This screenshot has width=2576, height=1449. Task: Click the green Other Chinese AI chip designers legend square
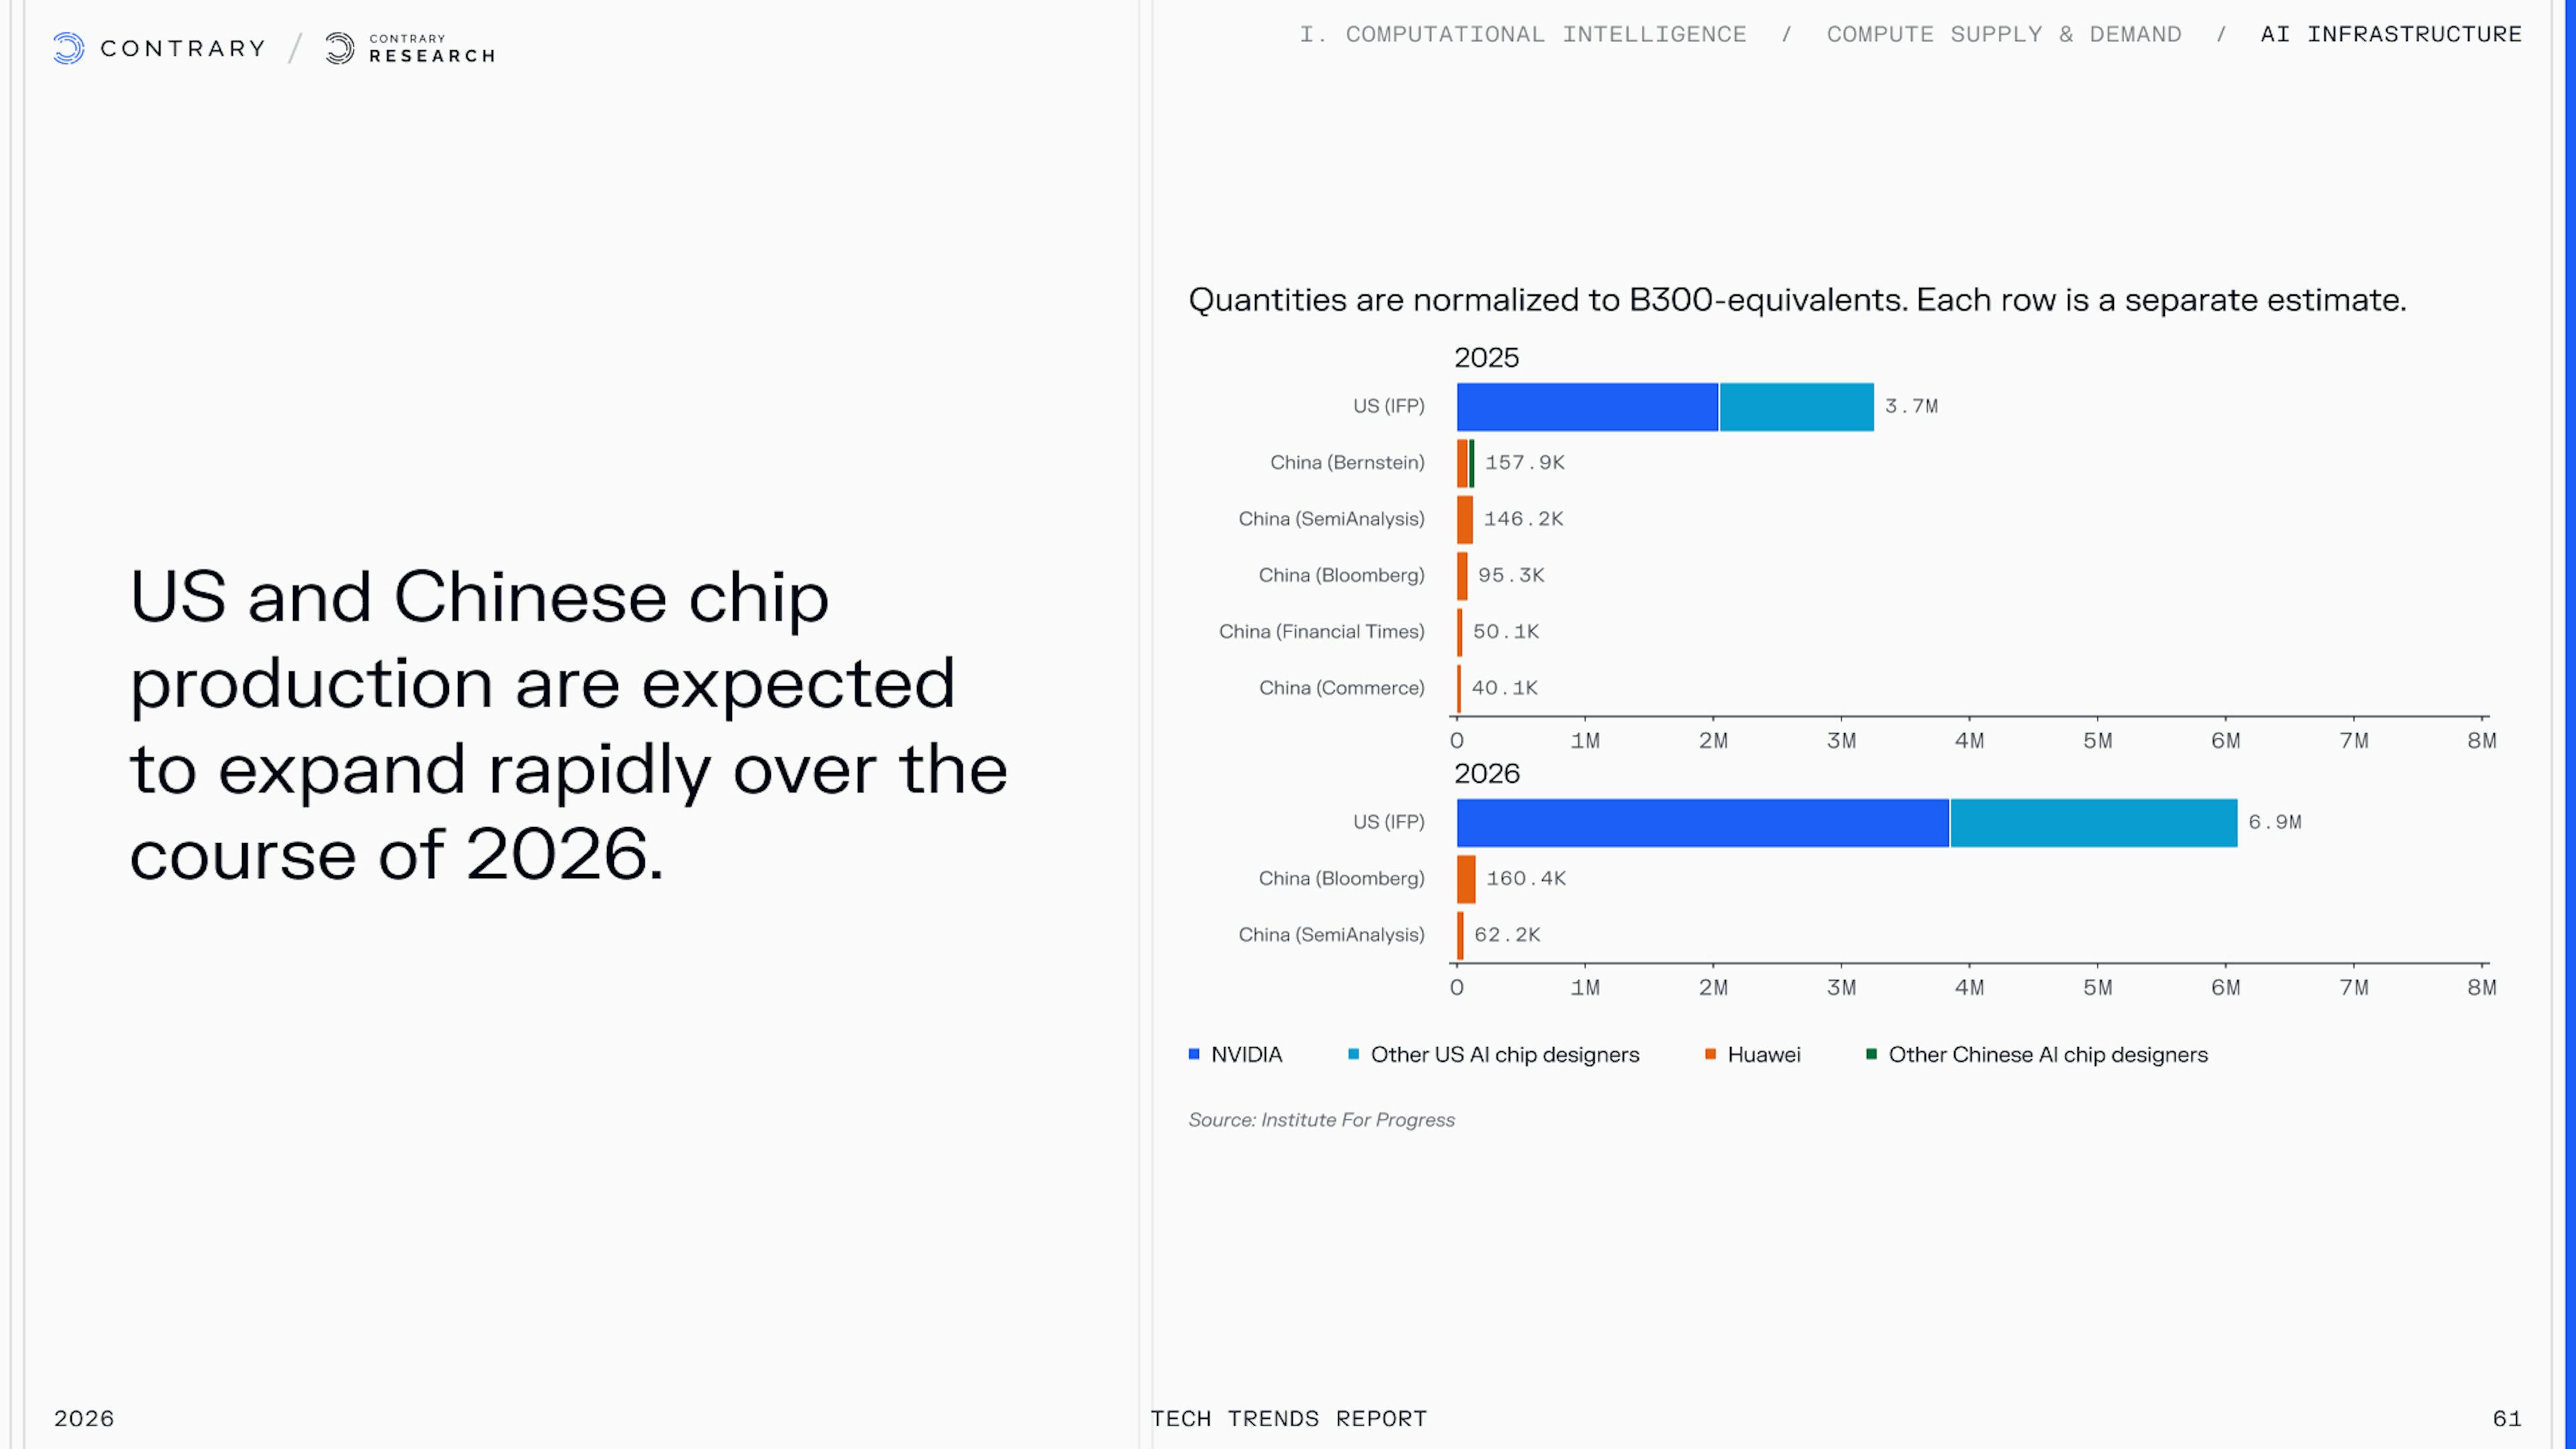[x=1871, y=1054]
